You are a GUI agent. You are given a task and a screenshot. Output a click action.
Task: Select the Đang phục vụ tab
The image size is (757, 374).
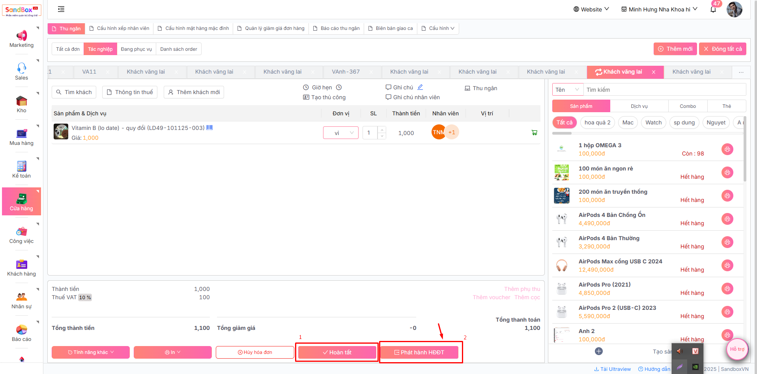coord(136,49)
